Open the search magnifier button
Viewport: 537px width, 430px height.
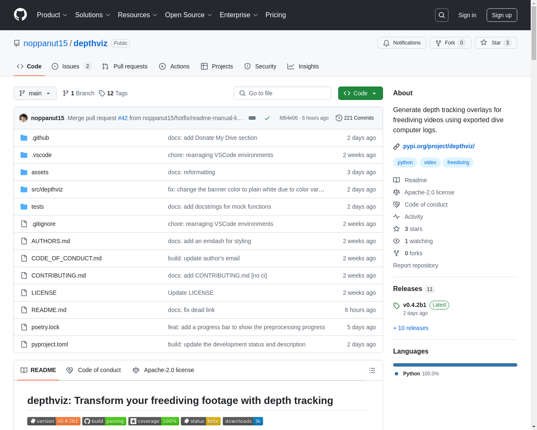442,15
